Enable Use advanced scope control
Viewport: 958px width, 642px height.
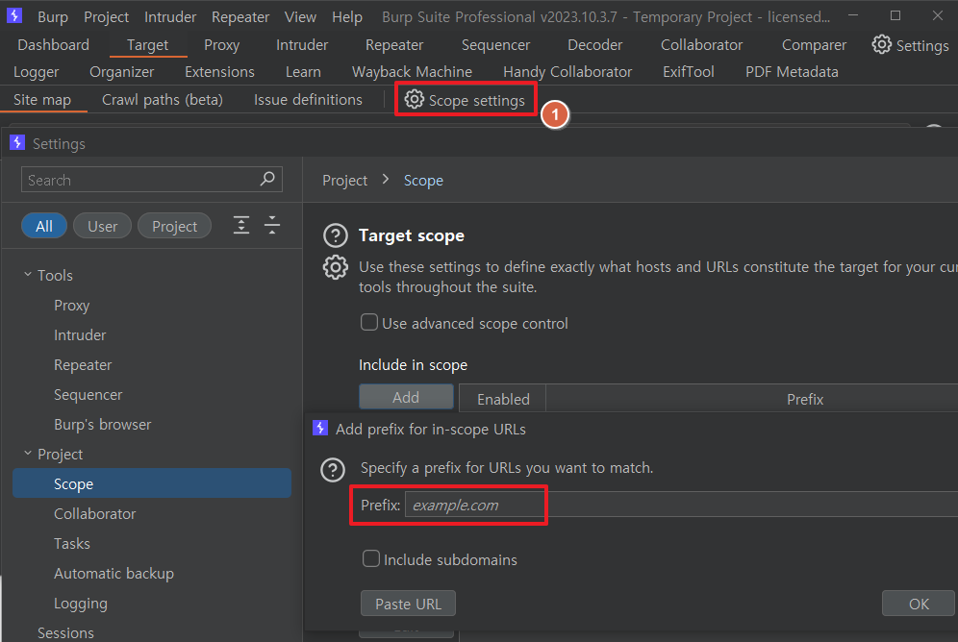tap(369, 322)
